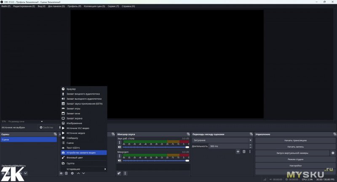Open the Коллекция сцен menu
The width and height of the screenshot is (337, 182).
tap(94, 6)
